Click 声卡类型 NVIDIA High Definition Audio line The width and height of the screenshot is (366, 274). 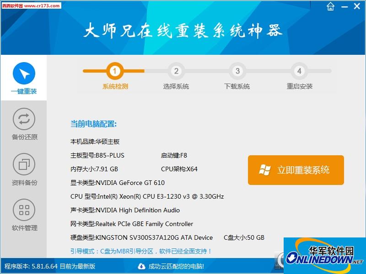125,210
